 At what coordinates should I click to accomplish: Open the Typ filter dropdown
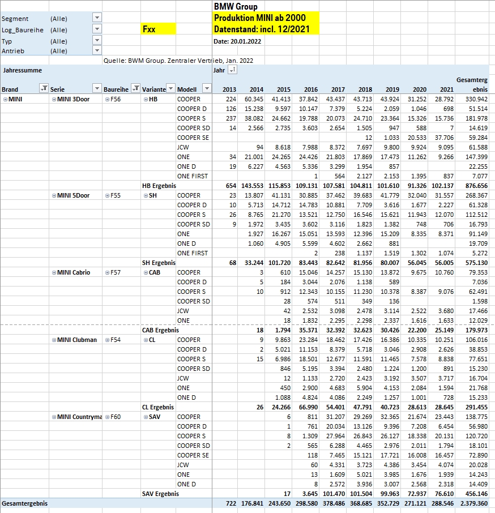pos(97,40)
